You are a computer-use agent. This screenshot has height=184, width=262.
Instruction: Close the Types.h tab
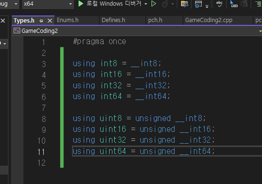pyautogui.click(x=50, y=21)
